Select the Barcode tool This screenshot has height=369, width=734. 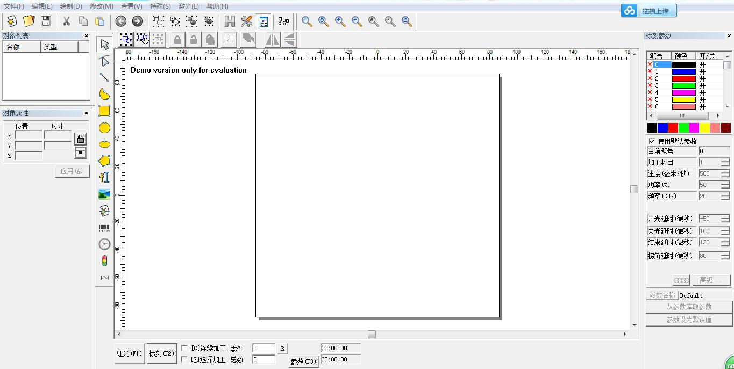tap(104, 227)
